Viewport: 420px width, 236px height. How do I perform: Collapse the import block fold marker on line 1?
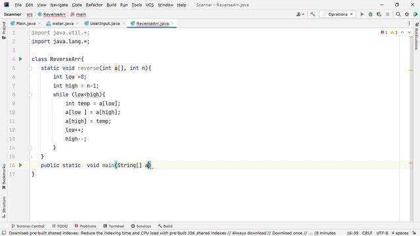30,33
